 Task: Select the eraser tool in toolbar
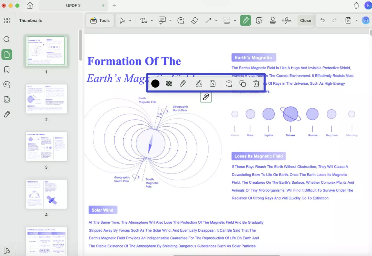point(194,21)
